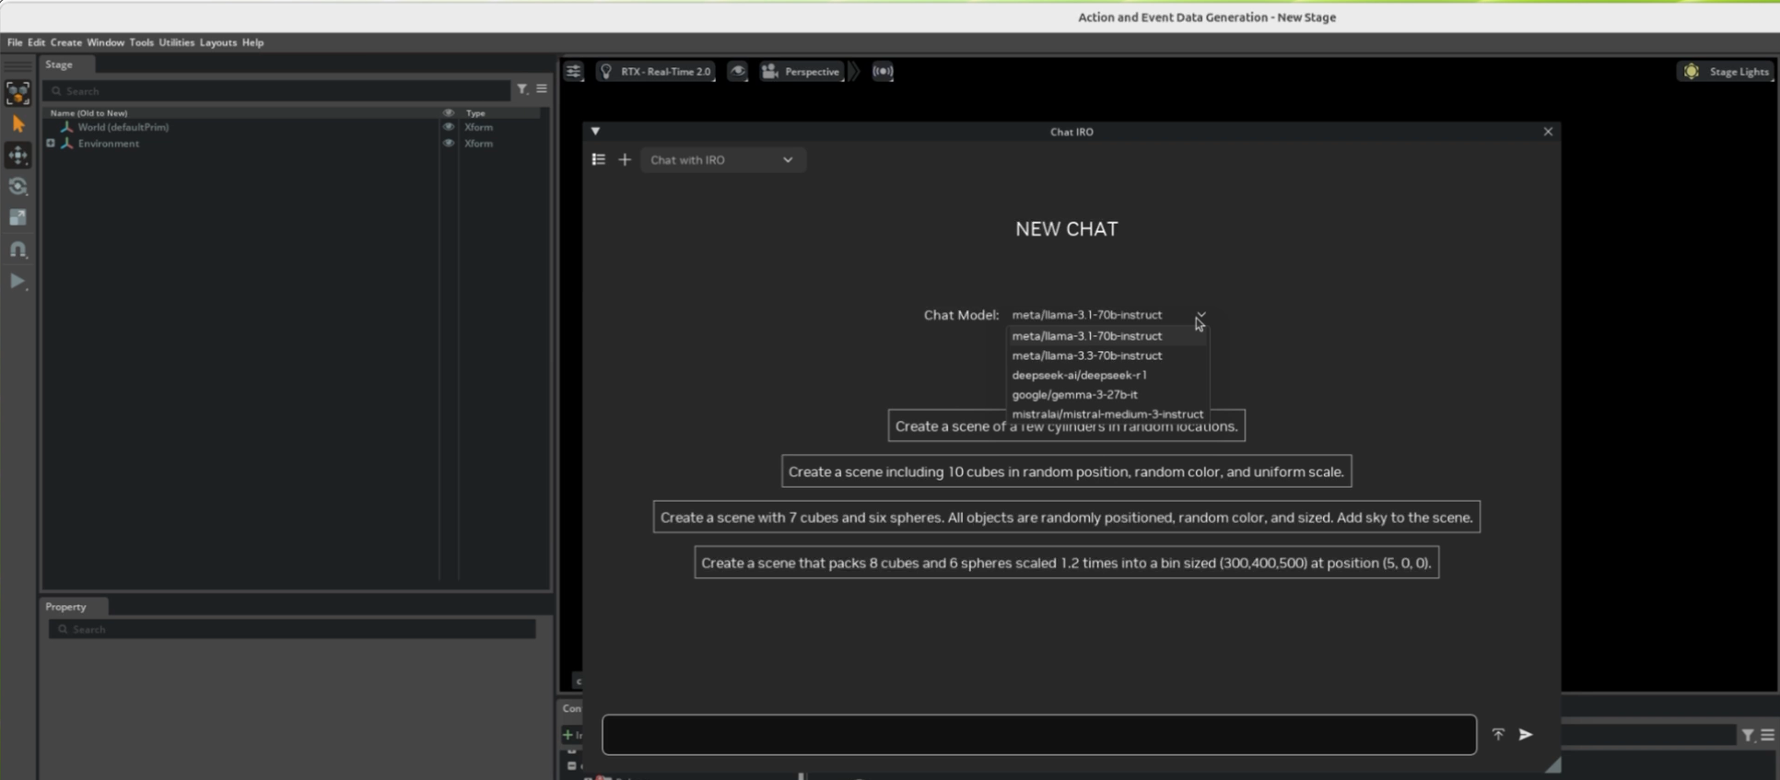Select the World (defaultPrim) tree item

(x=123, y=127)
